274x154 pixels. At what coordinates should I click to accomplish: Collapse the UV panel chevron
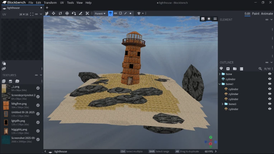[x=41, y=14]
